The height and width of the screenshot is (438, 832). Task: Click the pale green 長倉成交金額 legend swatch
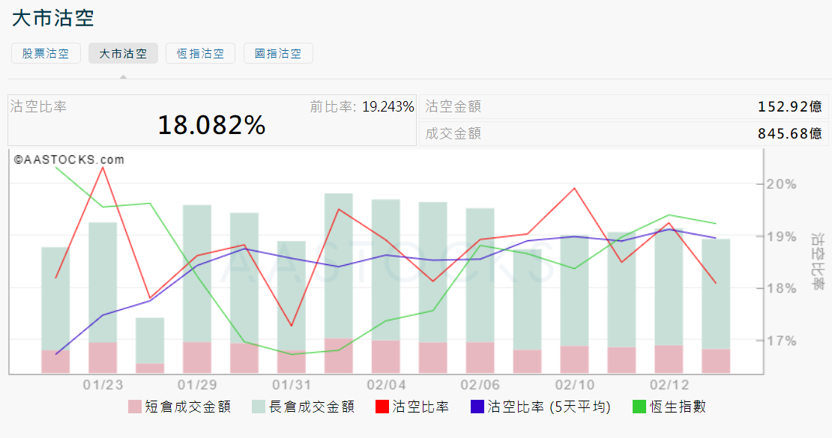pyautogui.click(x=259, y=407)
